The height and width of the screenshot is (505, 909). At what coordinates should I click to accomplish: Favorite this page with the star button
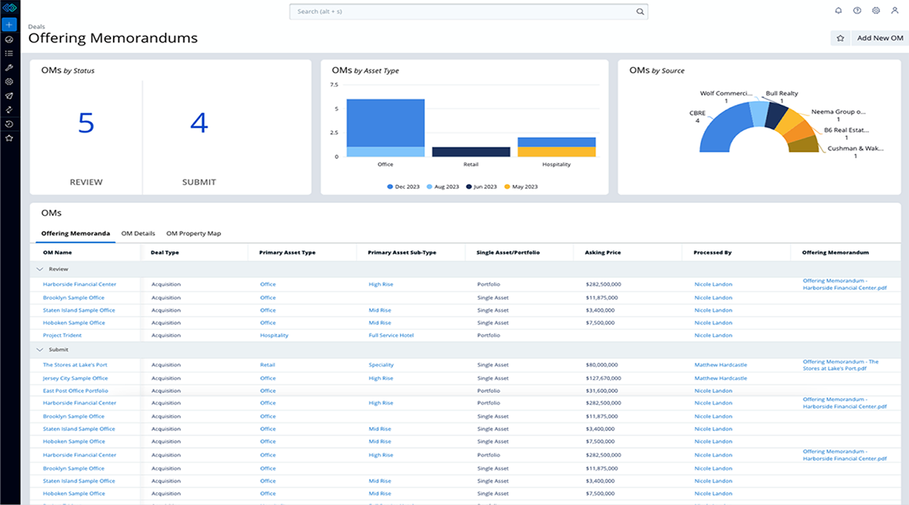point(840,38)
